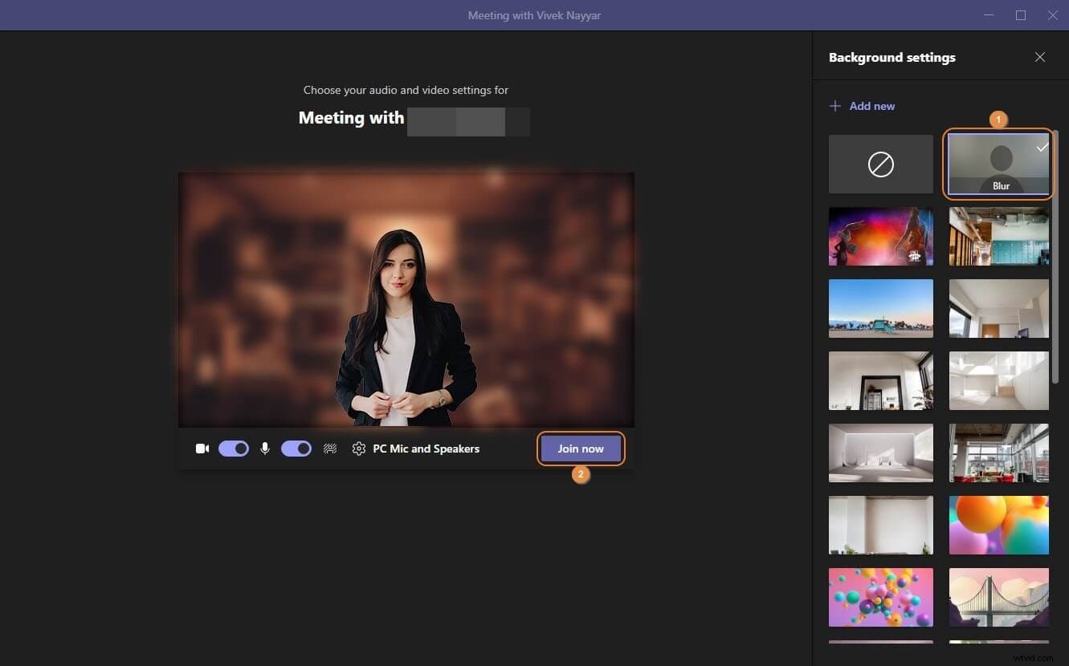Click the camera icon
The width and height of the screenshot is (1069, 666).
click(202, 449)
